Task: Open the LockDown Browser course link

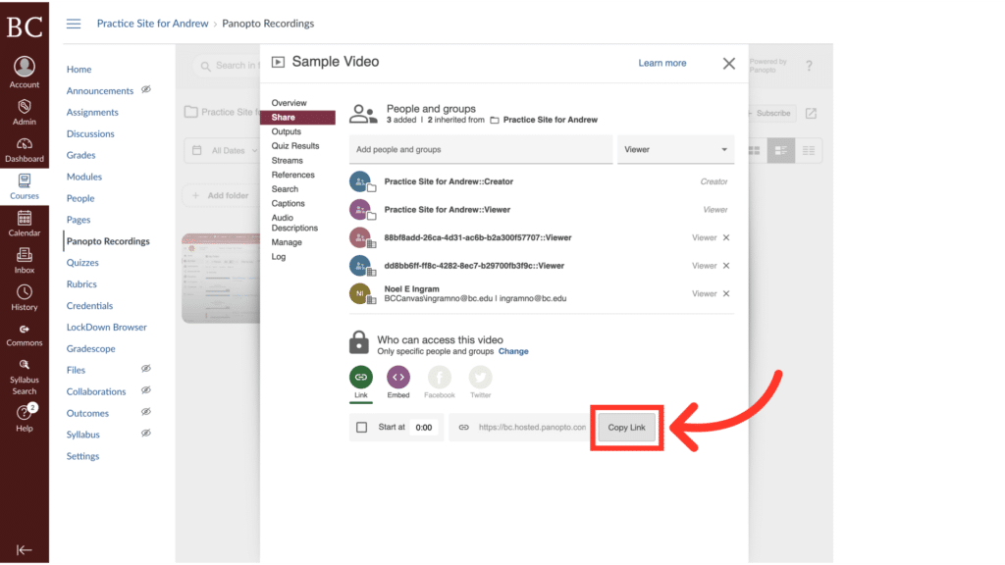Action: pyautogui.click(x=106, y=328)
